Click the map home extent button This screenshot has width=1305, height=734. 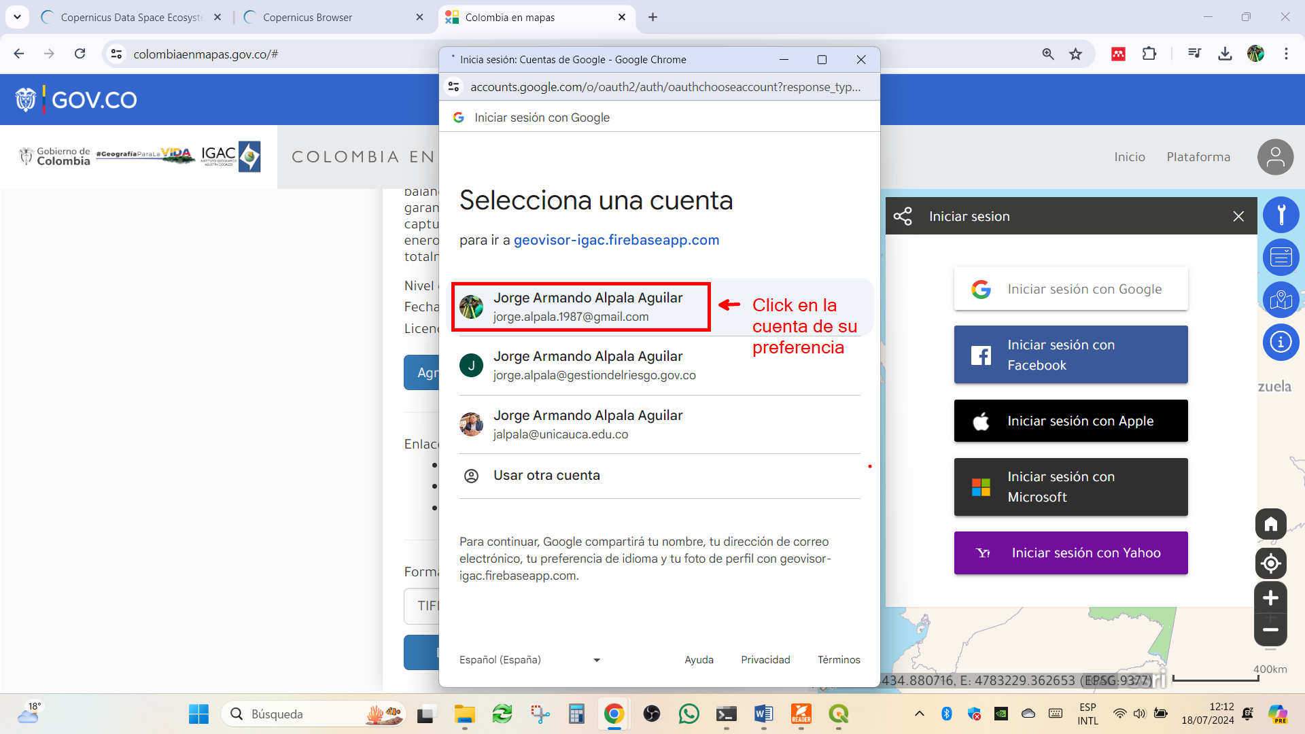pos(1270,524)
